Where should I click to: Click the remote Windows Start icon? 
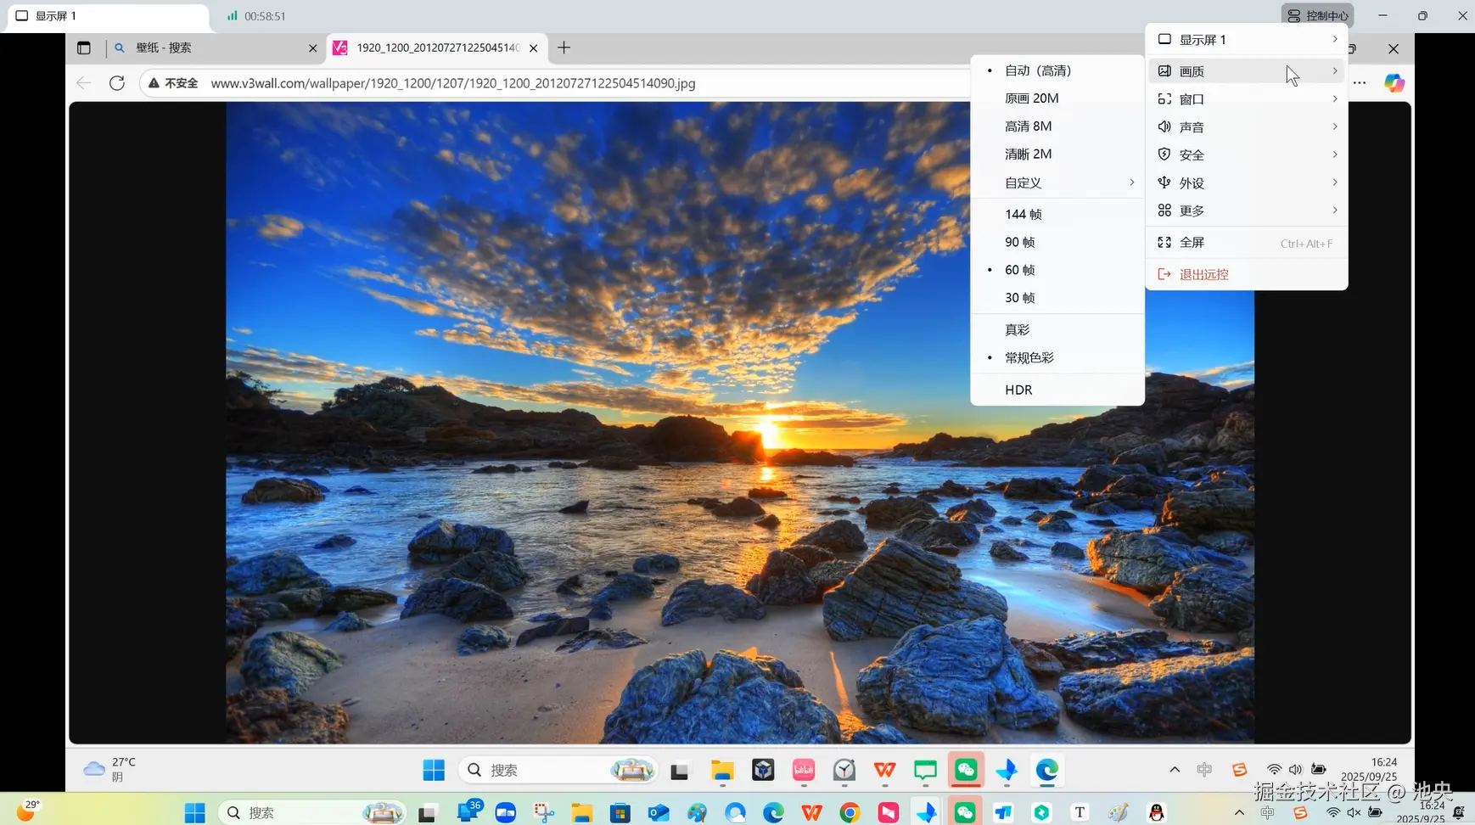point(434,770)
